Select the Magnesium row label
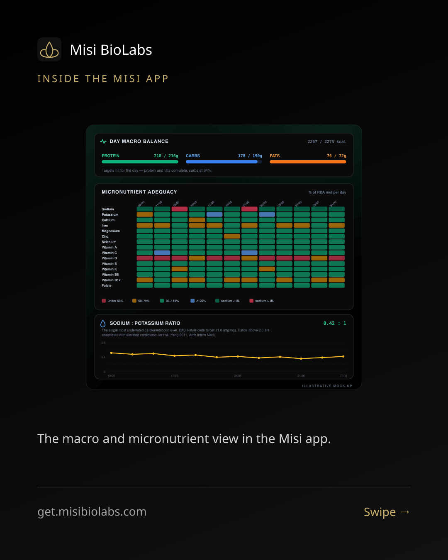 111,231
